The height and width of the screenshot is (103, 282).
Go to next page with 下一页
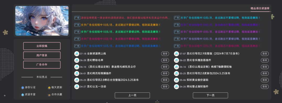click(x=210, y=95)
